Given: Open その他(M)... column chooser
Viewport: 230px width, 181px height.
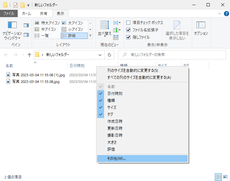Looking at the screenshot, I should tap(142, 159).
